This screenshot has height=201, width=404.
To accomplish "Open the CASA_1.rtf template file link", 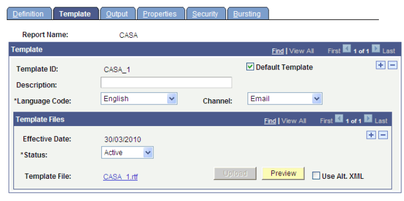I will point(120,177).
